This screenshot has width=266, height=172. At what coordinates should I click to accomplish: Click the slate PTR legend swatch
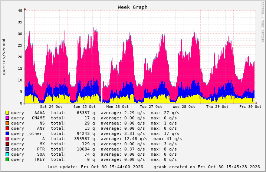[7, 149]
